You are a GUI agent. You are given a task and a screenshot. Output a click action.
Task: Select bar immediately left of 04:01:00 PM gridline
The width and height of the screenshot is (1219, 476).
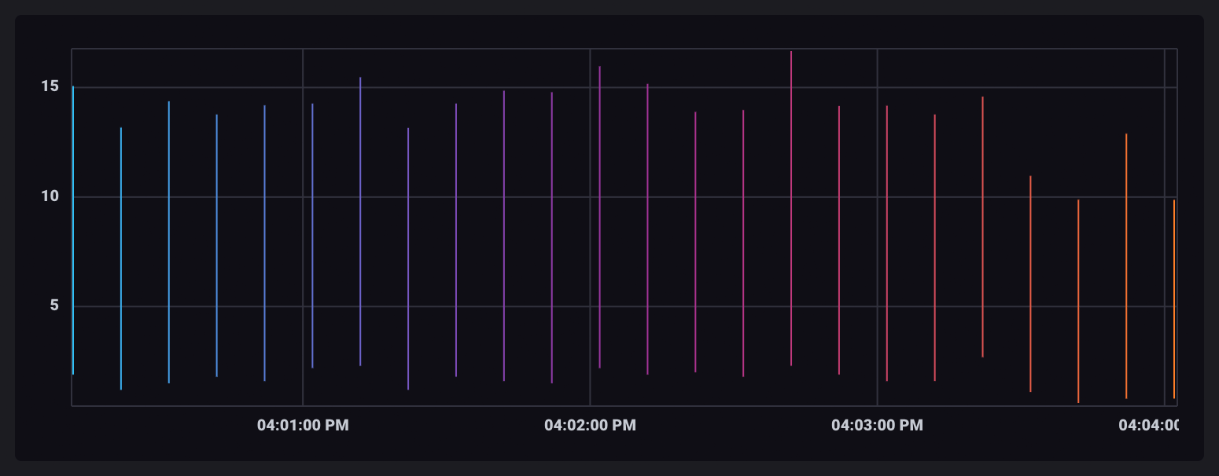264,243
